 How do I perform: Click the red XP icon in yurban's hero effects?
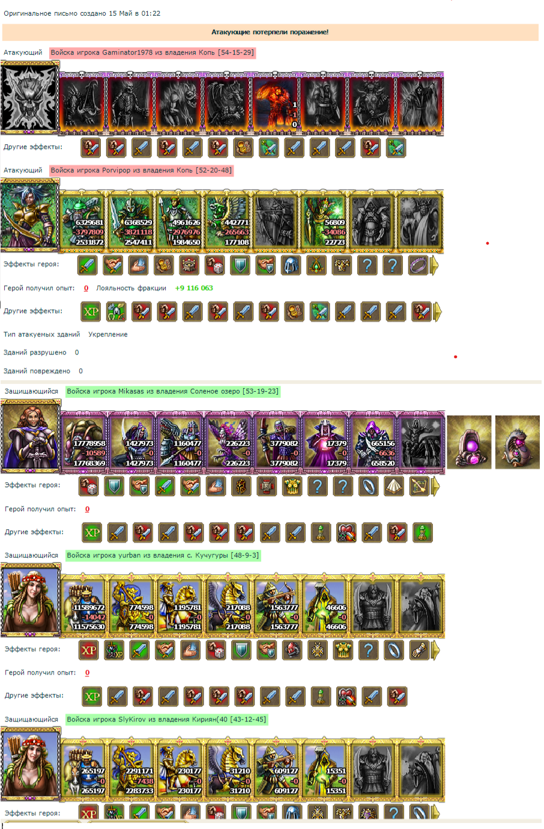coord(89,650)
